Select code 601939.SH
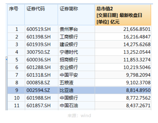158x123 pixels. pos(38,45)
